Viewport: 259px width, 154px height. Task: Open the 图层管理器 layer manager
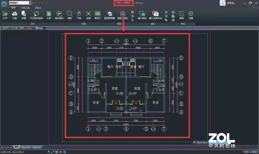coord(109,14)
